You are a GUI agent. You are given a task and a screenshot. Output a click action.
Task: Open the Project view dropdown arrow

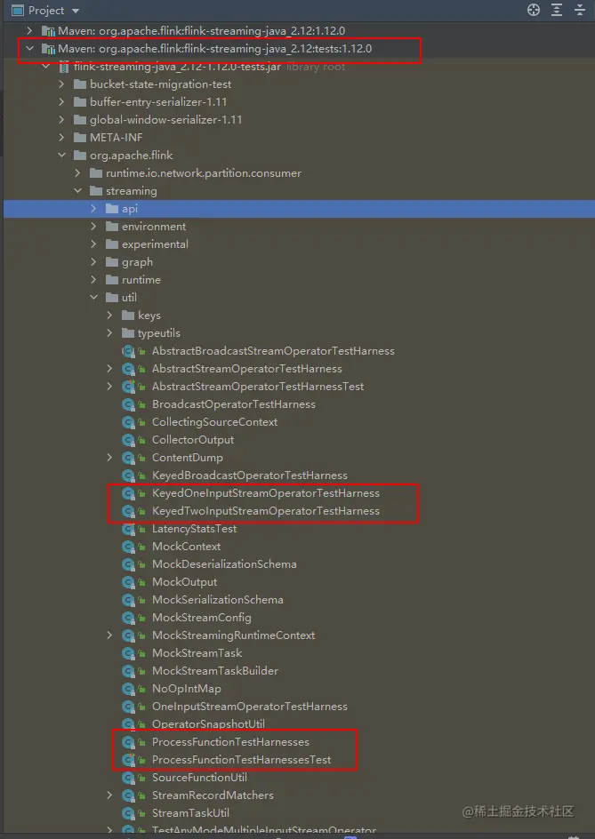click(x=75, y=11)
